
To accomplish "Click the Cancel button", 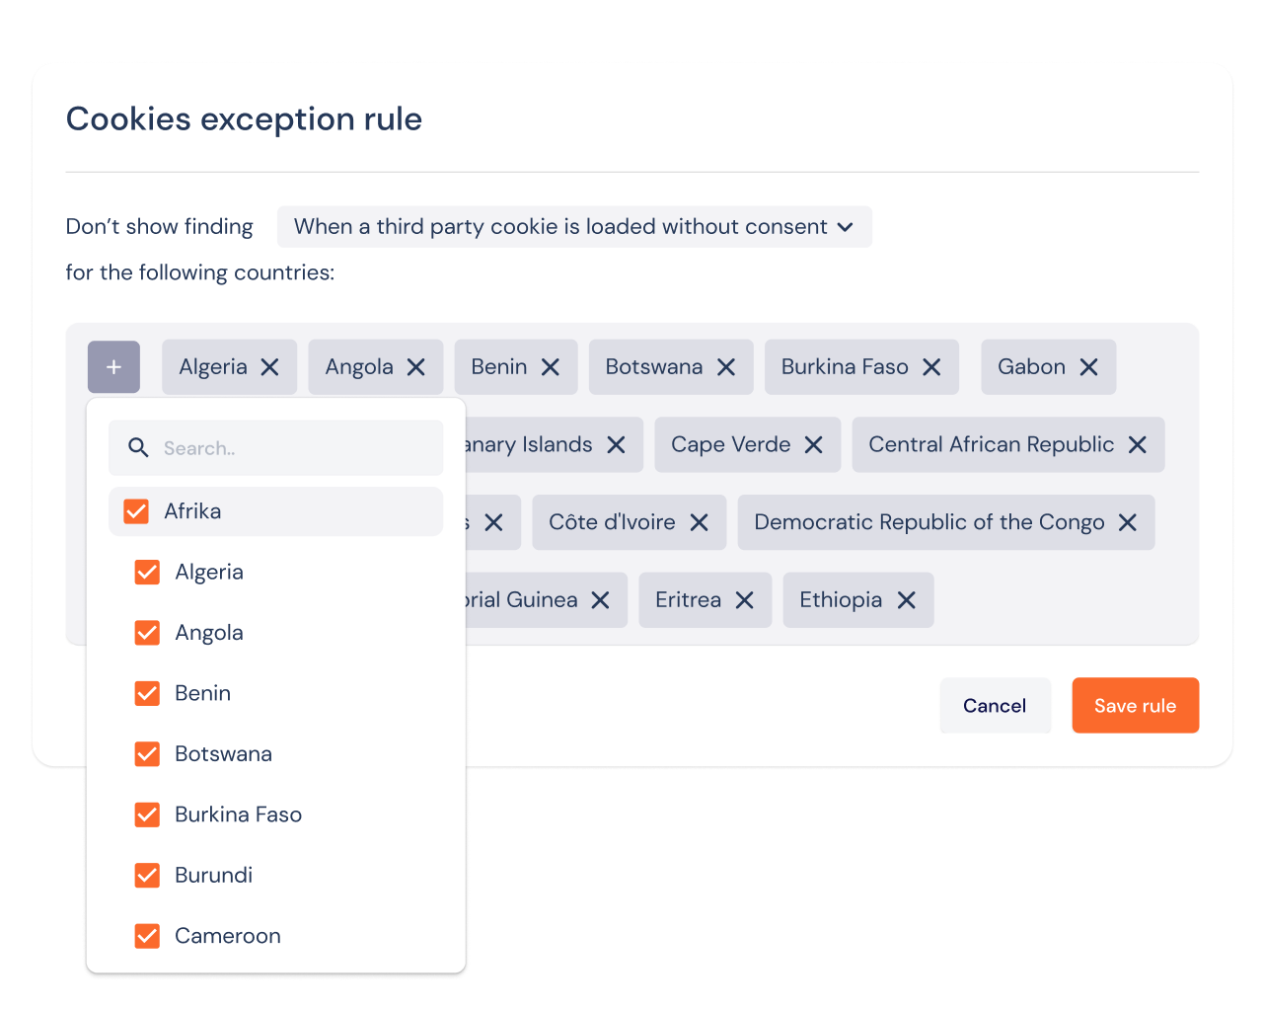I will coord(995,706).
